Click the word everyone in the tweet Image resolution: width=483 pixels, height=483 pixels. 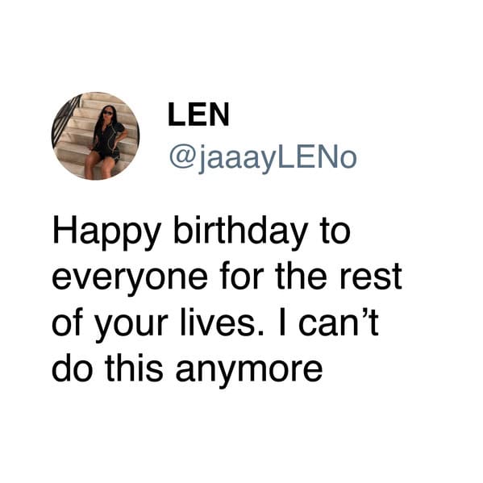129,279
